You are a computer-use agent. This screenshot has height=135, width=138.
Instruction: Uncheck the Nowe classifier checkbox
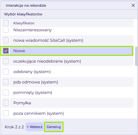coord(6,51)
